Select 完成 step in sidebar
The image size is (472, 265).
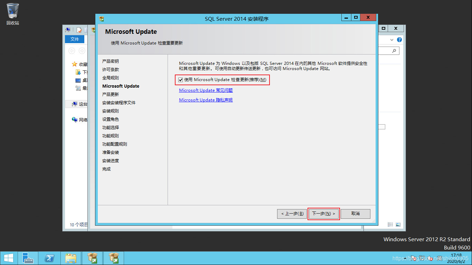coord(106,169)
